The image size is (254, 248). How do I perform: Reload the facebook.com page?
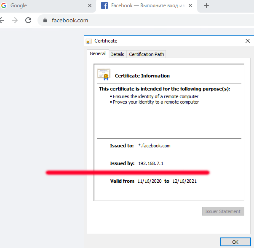pyautogui.click(x=28, y=20)
